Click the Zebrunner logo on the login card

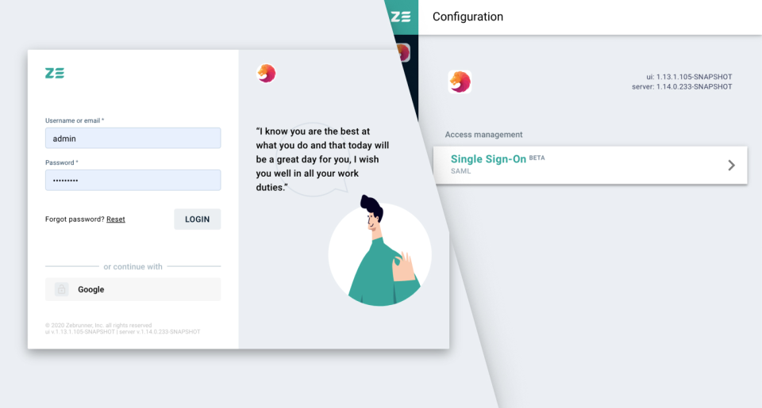(x=55, y=73)
